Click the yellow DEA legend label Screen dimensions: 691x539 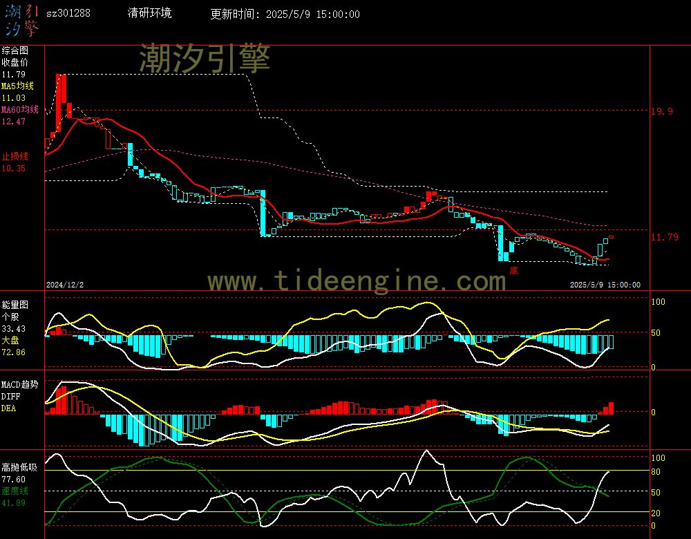[x=8, y=408]
